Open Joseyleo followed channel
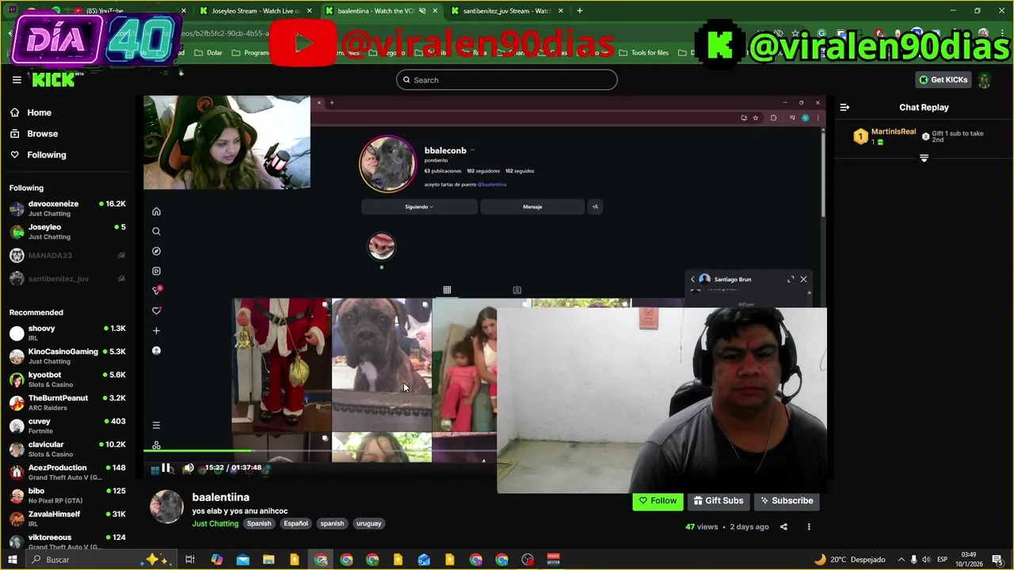Screen dimensions: 1014x570 click(67, 231)
